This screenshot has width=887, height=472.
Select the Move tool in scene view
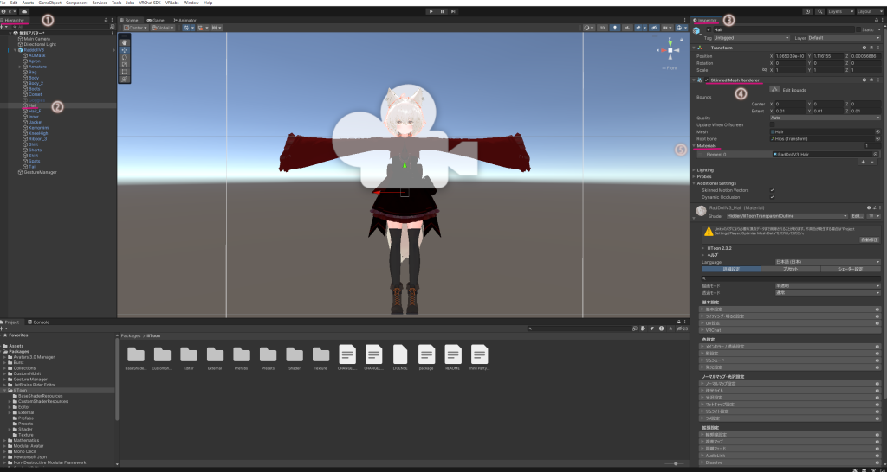point(124,49)
